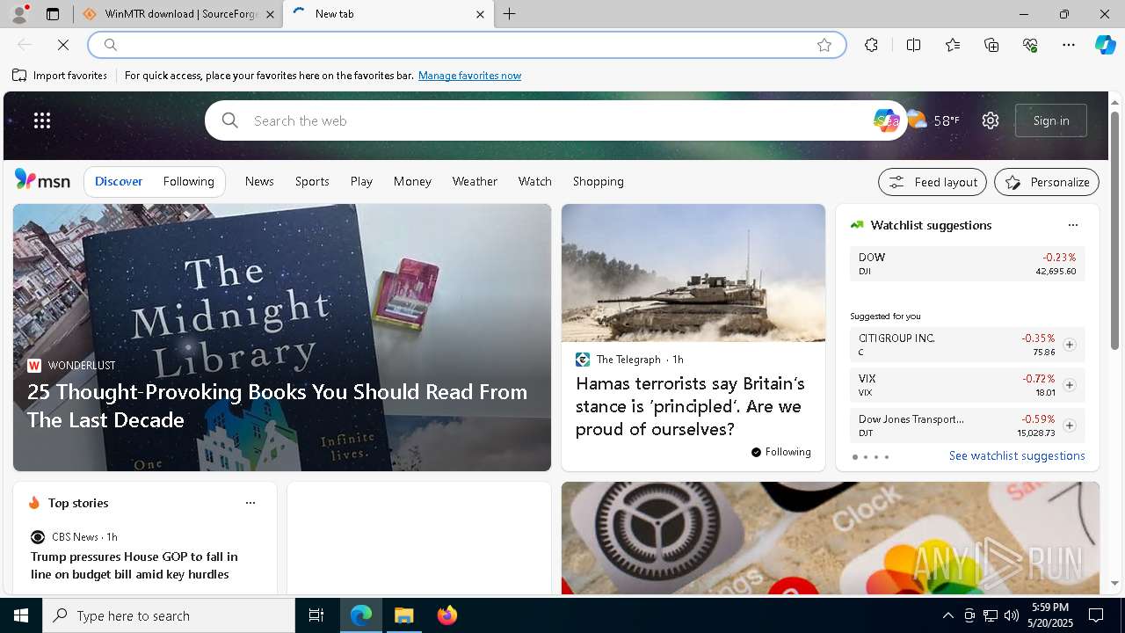Open the CBS News source label
Screen dimensions: 1125x633
75,536
